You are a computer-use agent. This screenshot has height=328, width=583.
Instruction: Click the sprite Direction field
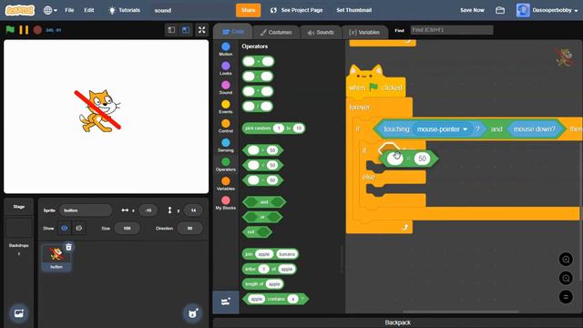[x=190, y=229]
